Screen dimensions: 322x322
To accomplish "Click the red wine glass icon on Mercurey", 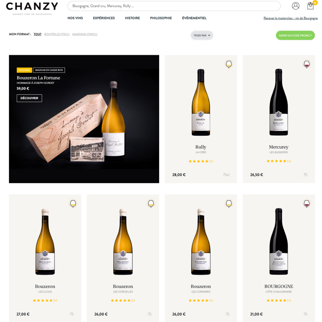I will pos(306,64).
